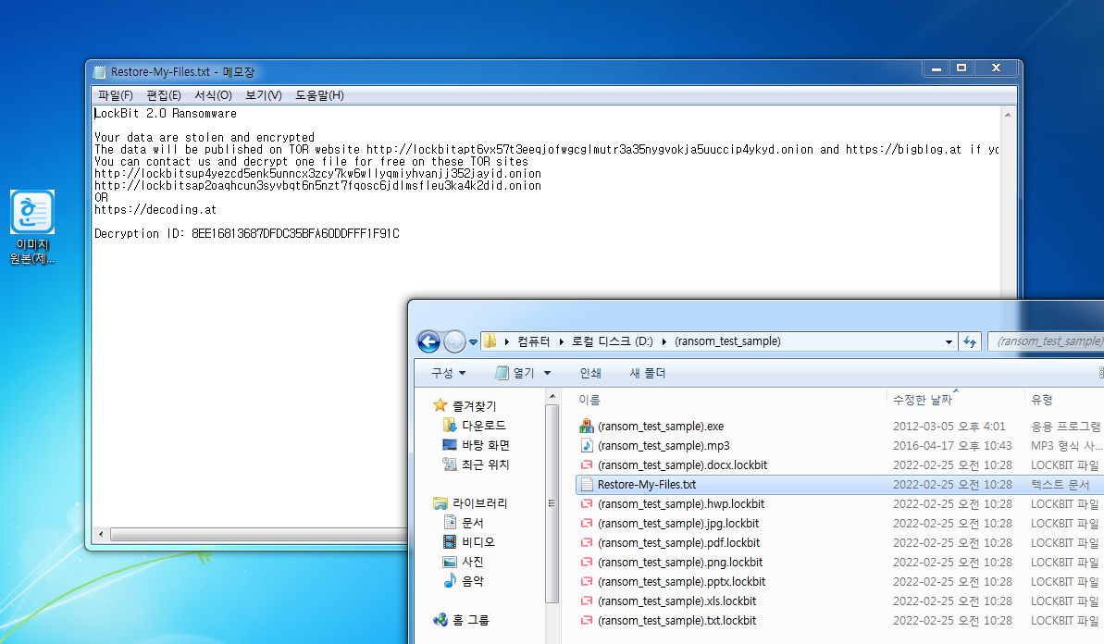Open the 파일(F) menu in Notepad
Viewport: 1104px width, 644px height.
[116, 95]
